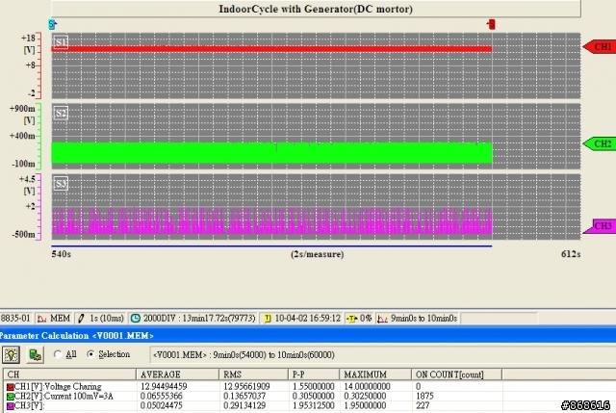Click the red end cursor marker

point(491,24)
